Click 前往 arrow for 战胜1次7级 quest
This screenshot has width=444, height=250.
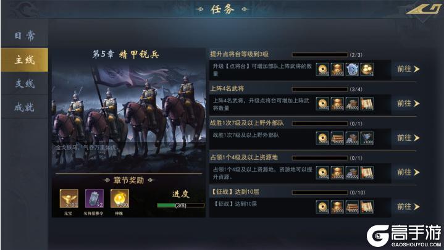coord(408,138)
